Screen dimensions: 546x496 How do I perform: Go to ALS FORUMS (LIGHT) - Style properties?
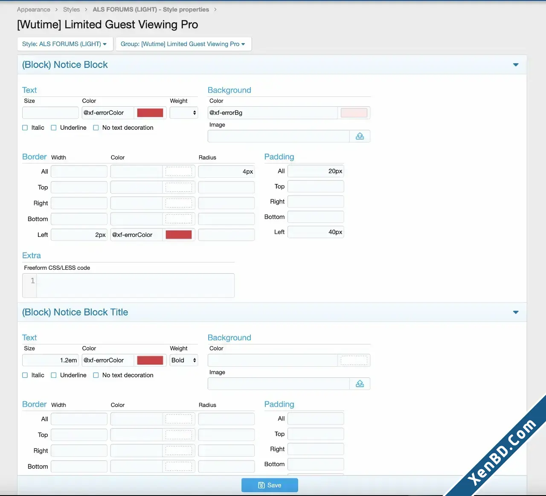tap(151, 9)
